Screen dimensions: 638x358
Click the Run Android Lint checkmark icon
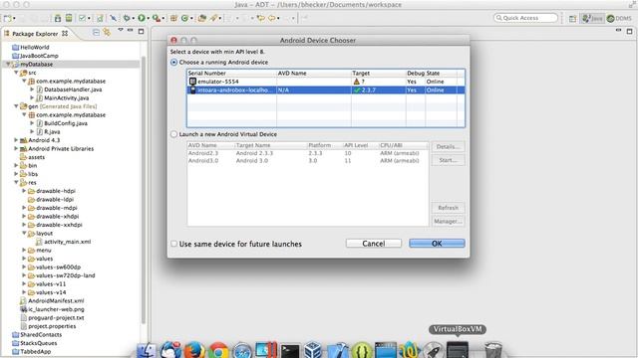tap(82, 18)
